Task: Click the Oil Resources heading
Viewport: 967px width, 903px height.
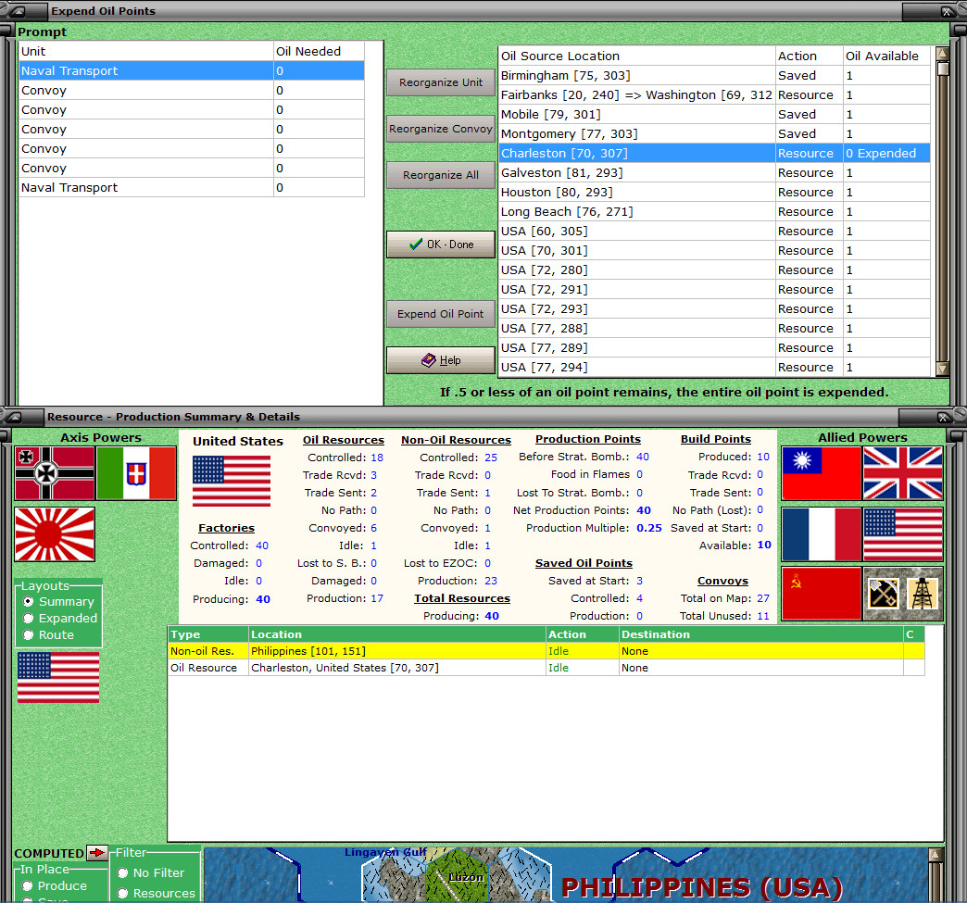Action: tap(344, 440)
